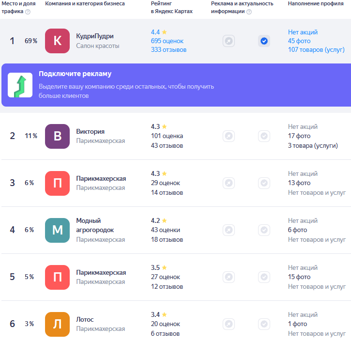The width and height of the screenshot is (351, 344).
Task: Click the '101 оценка' text
Action: tap(167, 136)
